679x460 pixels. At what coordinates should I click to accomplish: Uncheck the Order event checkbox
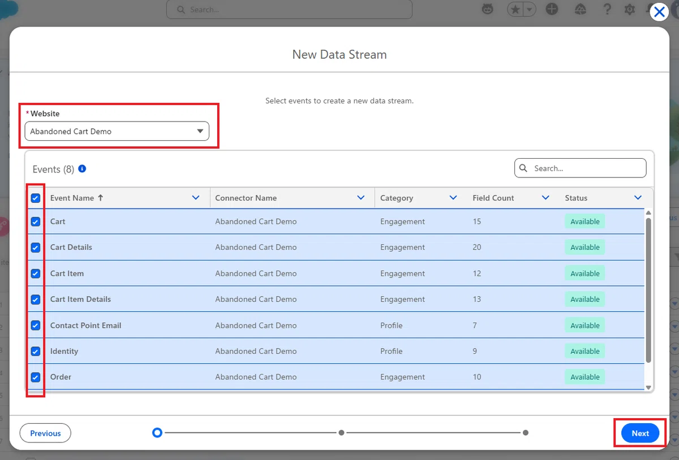tap(36, 377)
